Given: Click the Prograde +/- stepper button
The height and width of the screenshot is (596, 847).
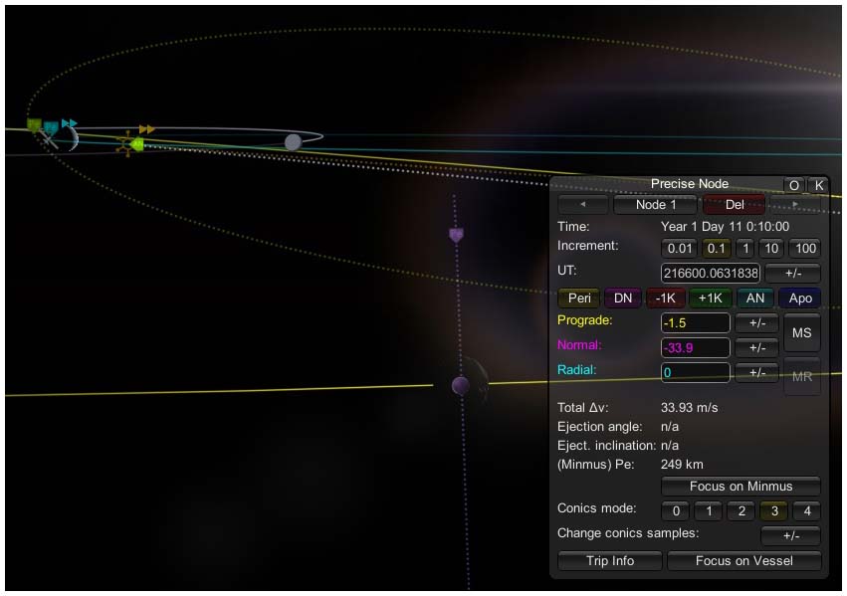Looking at the screenshot, I should click(756, 322).
